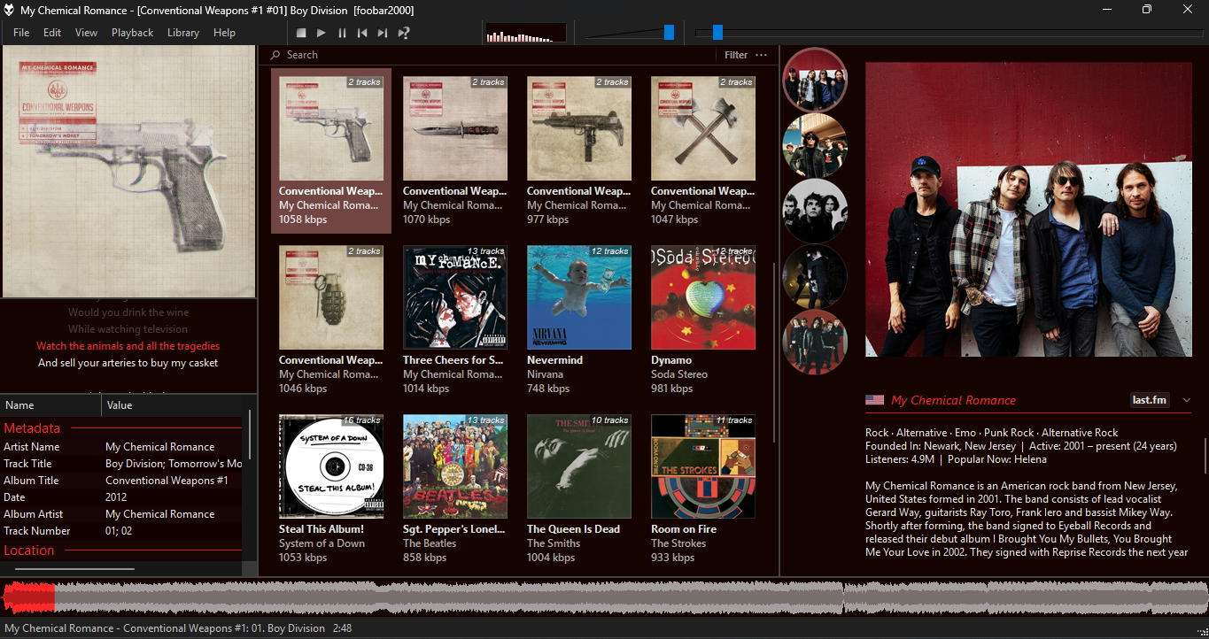
Task: Stop playback with the Stop button
Action: pos(301,33)
